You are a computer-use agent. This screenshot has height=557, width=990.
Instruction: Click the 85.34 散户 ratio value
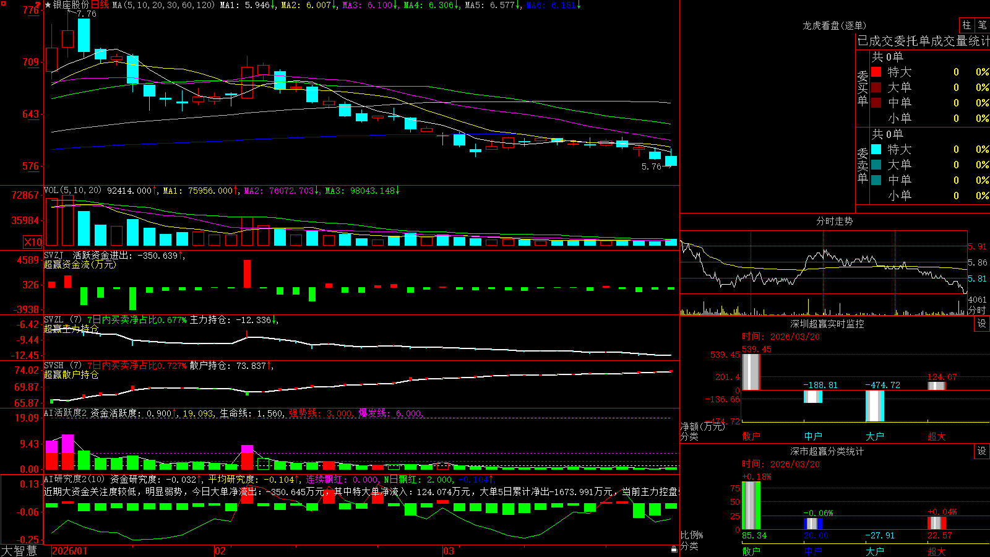pos(754,535)
